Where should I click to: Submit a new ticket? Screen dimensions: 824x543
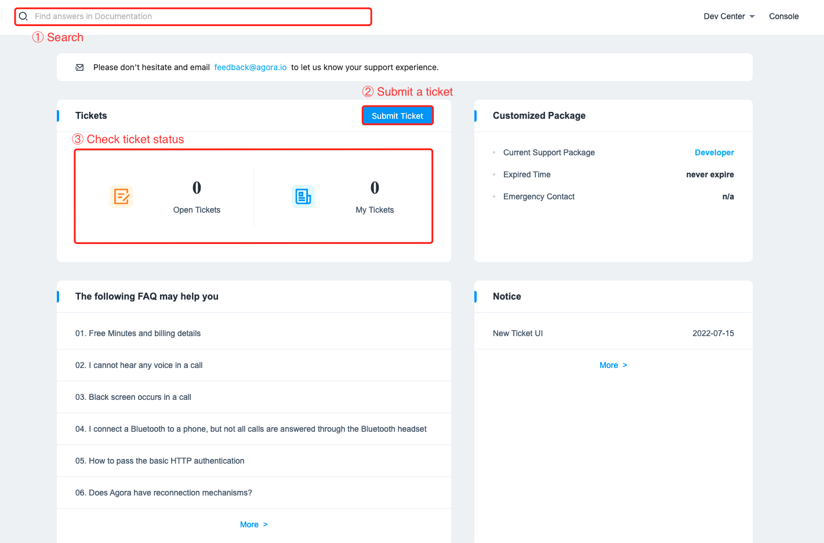[397, 115]
